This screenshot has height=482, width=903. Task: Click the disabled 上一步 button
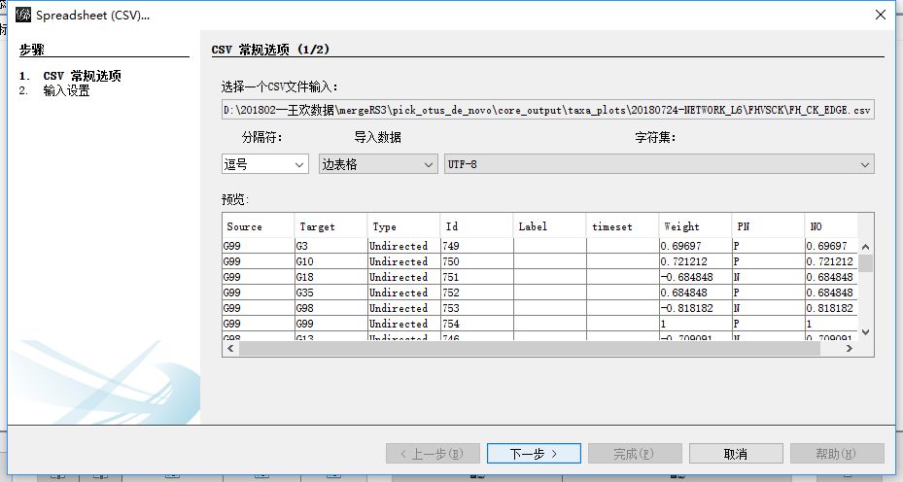433,453
